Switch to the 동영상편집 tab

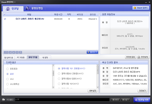(34, 8)
